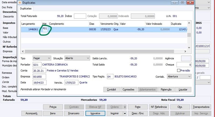The width and height of the screenshot is (215, 117).
Task: Click CARTEIRA COBRANCA portador name
Action: [55, 64]
